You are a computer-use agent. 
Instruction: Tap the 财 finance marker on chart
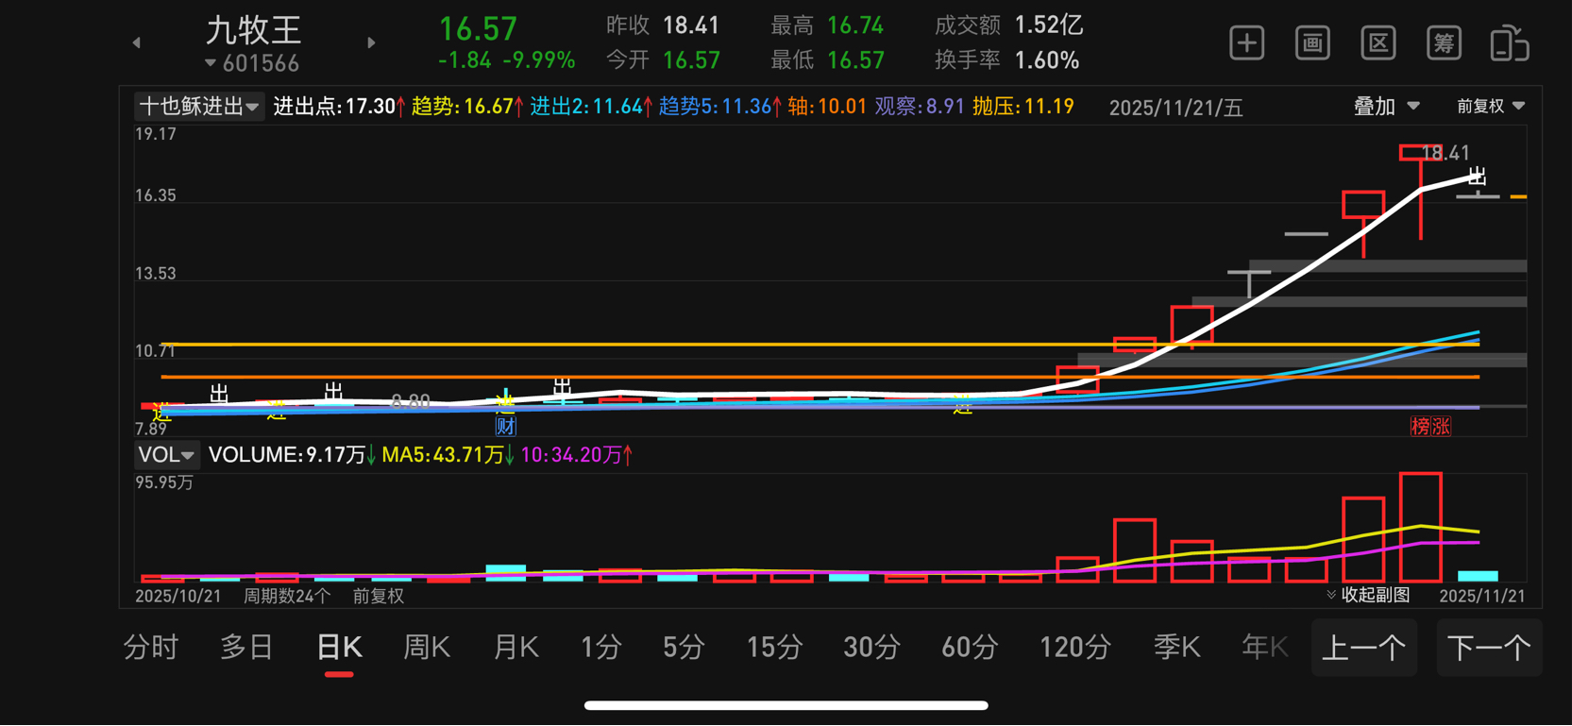(x=506, y=426)
